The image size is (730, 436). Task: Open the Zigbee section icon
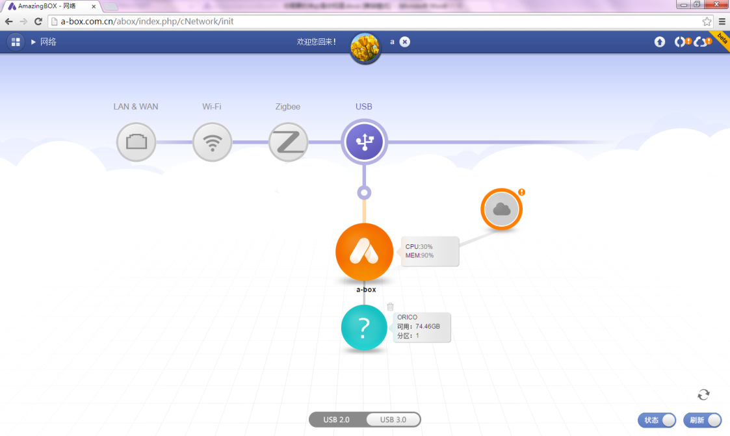[288, 142]
